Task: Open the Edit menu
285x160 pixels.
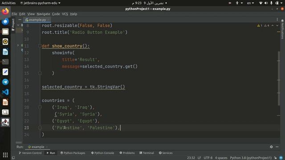Action: pos(22,14)
